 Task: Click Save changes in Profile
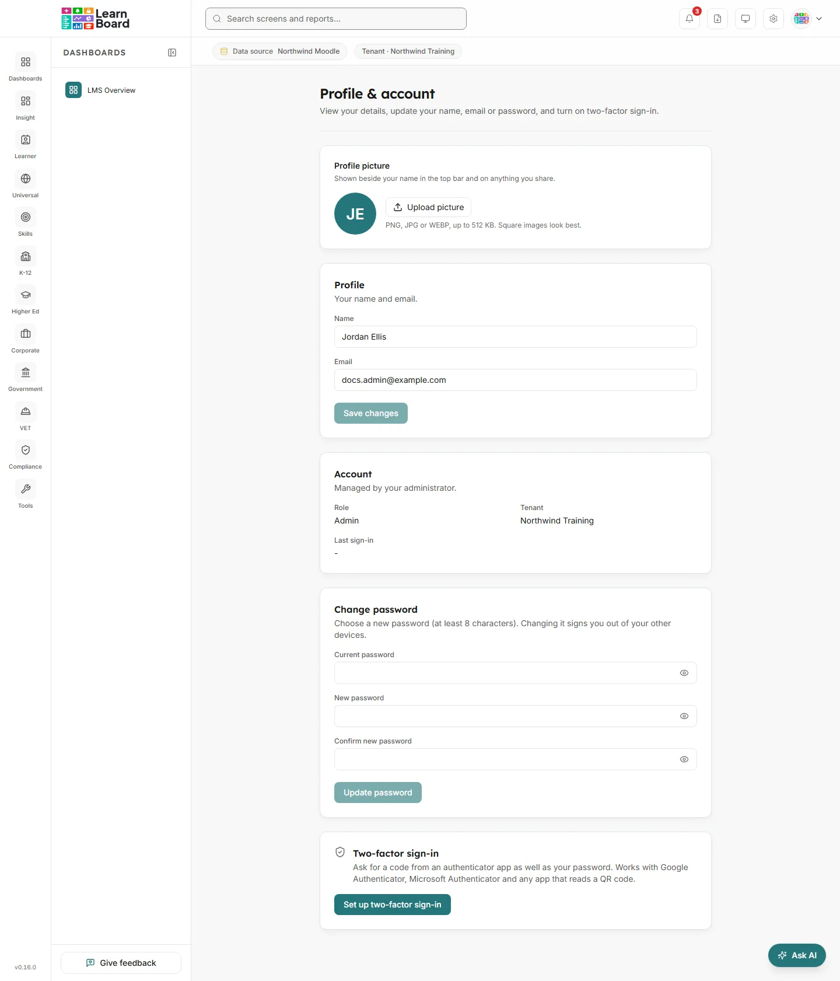(x=371, y=413)
